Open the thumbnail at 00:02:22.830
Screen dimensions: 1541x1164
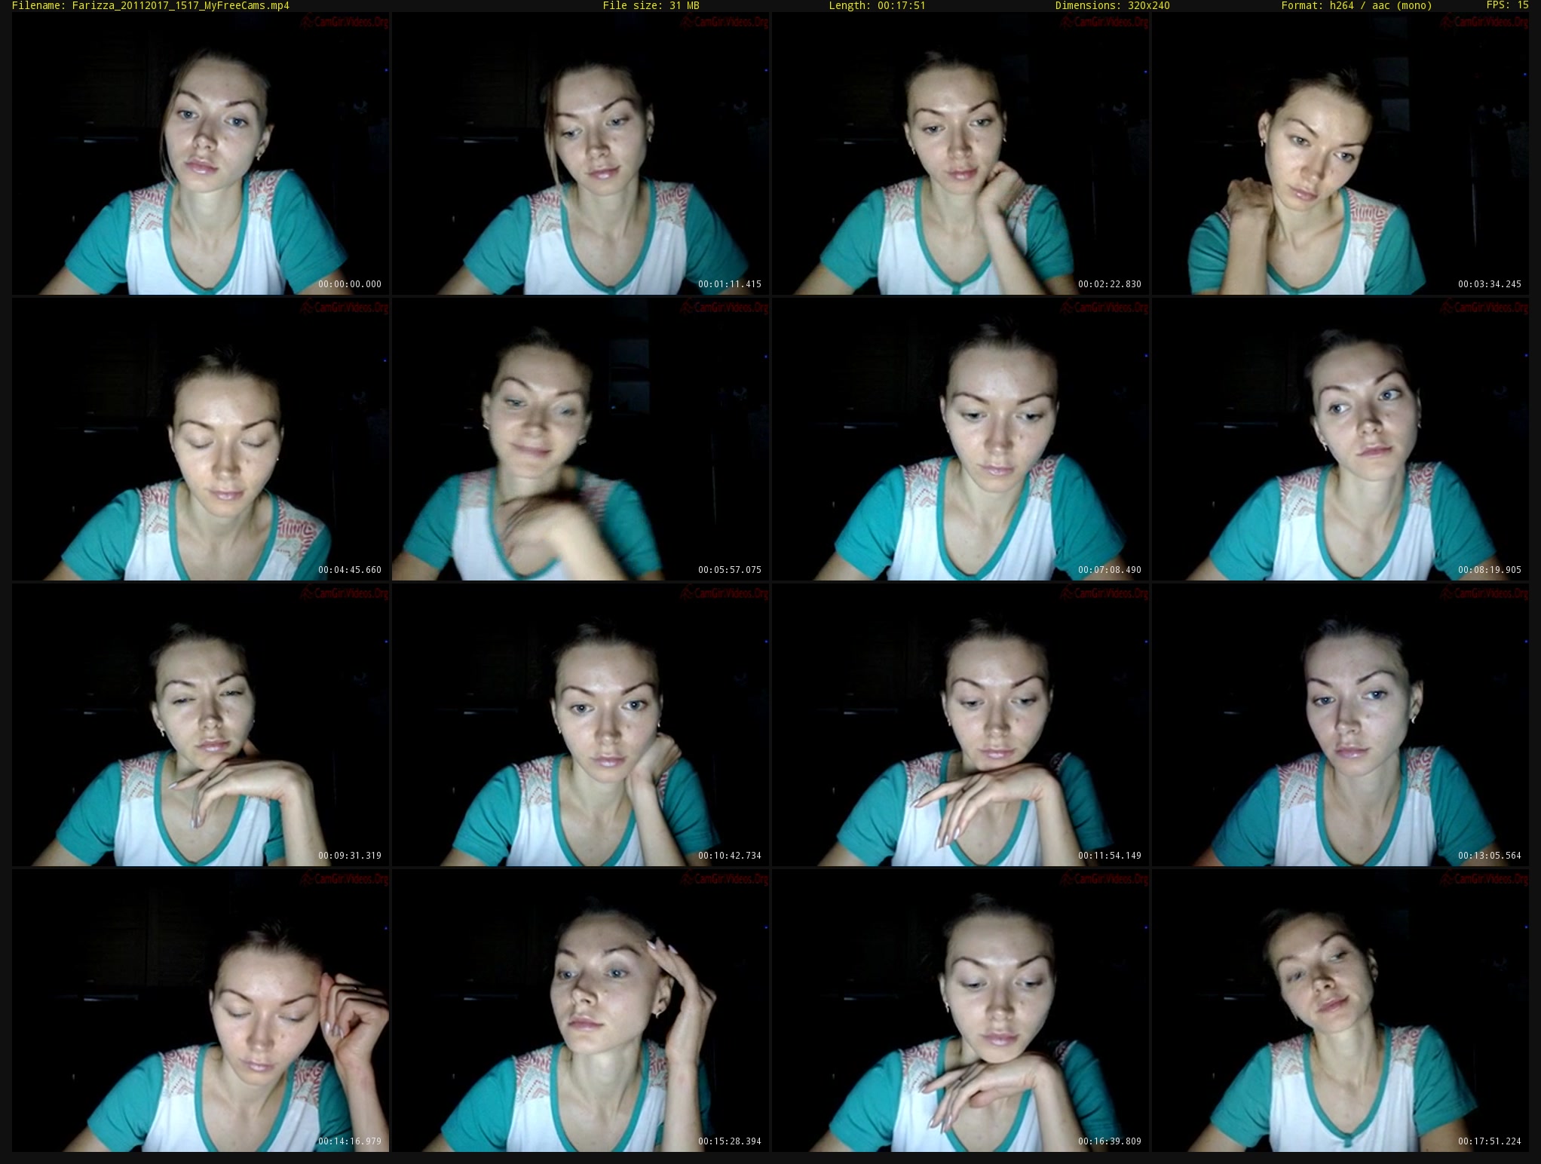tap(960, 154)
